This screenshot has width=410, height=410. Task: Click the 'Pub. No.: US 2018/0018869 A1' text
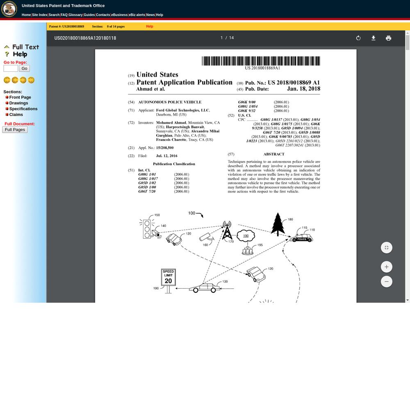coord(282,83)
